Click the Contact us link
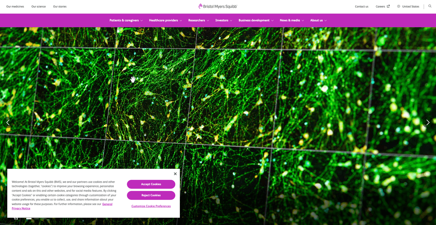The height and width of the screenshot is (225, 436). coord(361,6)
